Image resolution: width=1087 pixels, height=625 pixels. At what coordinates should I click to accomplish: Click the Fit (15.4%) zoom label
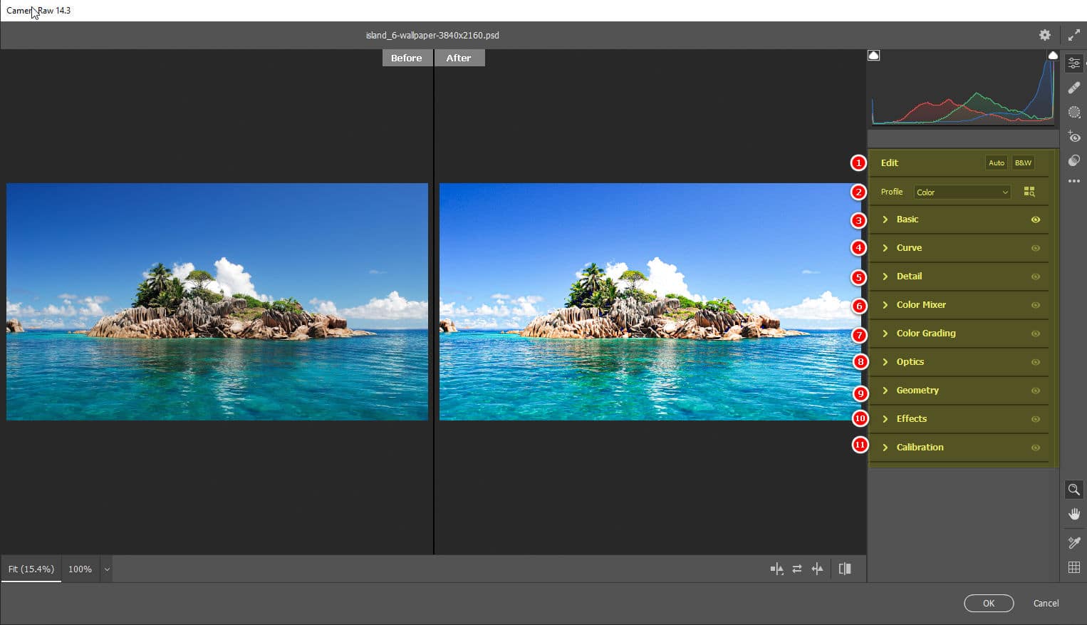pyautogui.click(x=31, y=569)
